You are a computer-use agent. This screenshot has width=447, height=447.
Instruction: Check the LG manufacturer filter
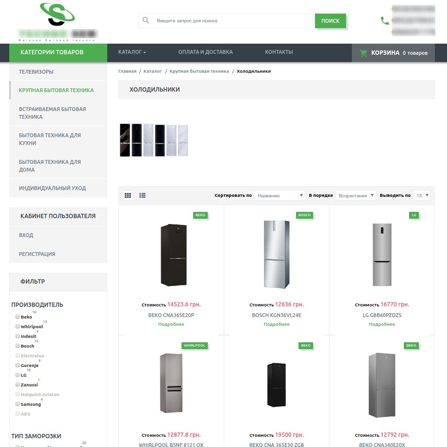[17, 375]
